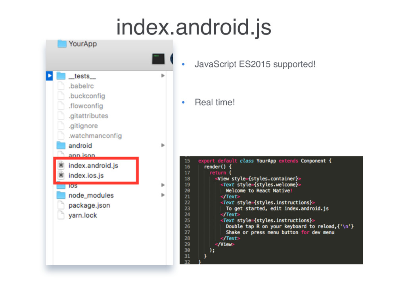Image resolution: width=406 pixels, height=305 pixels.
Task: Click the '<View style={styles.container}>' code line
Action: coord(258,179)
